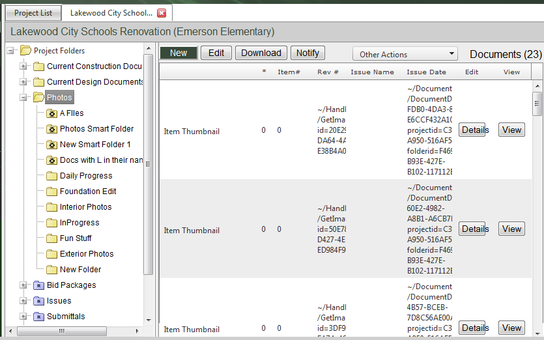Expand the Bid Packages node

tap(23, 285)
